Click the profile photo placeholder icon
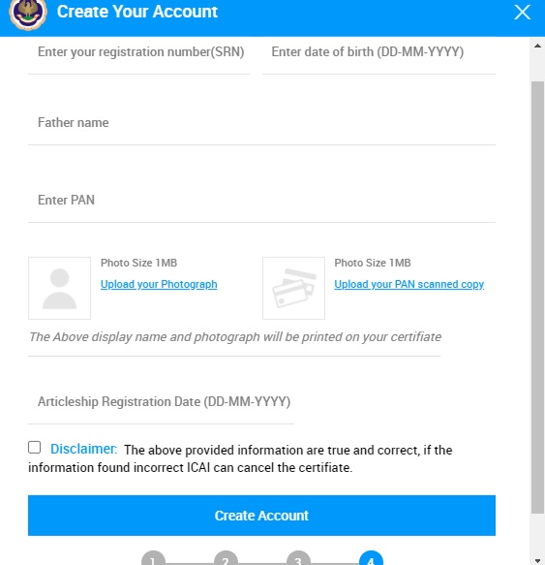Screen dimensions: 545x565 pyautogui.click(x=59, y=288)
